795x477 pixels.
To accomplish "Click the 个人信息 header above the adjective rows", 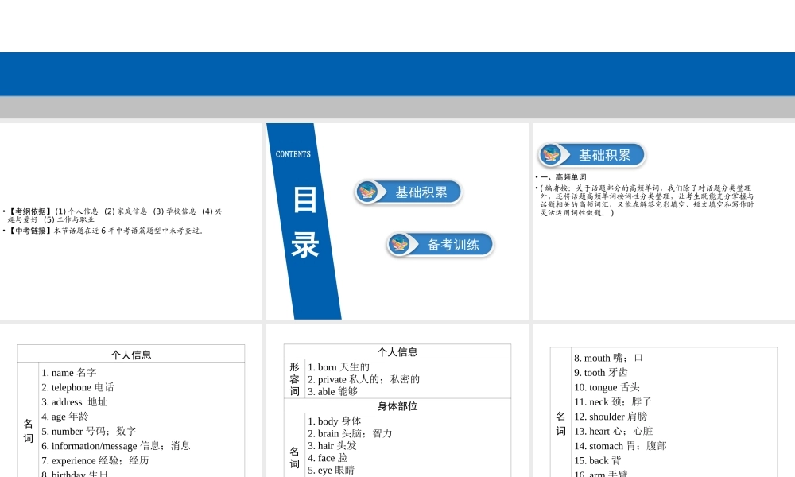I will [397, 352].
